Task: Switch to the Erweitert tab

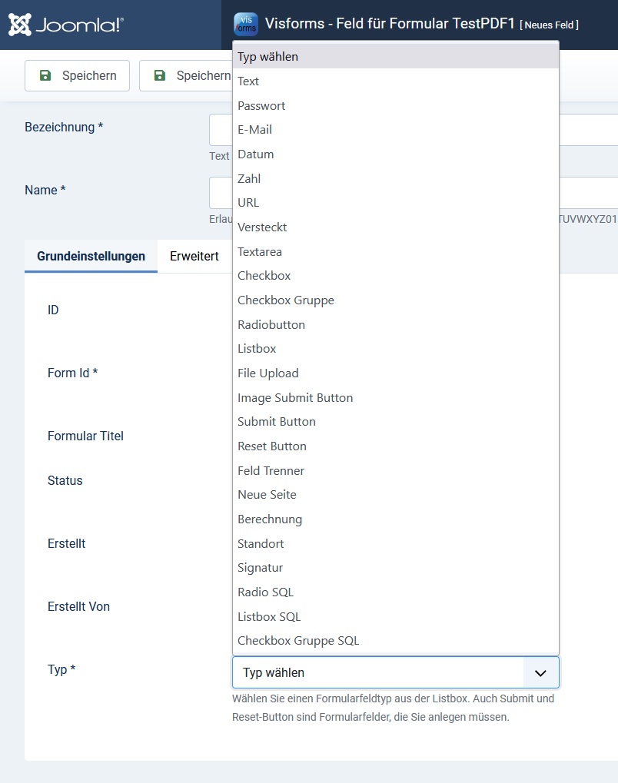Action: tap(194, 257)
